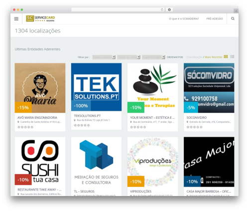
Task: Expand the Lugares/página dropdown
Action: pyautogui.click(x=153, y=57)
